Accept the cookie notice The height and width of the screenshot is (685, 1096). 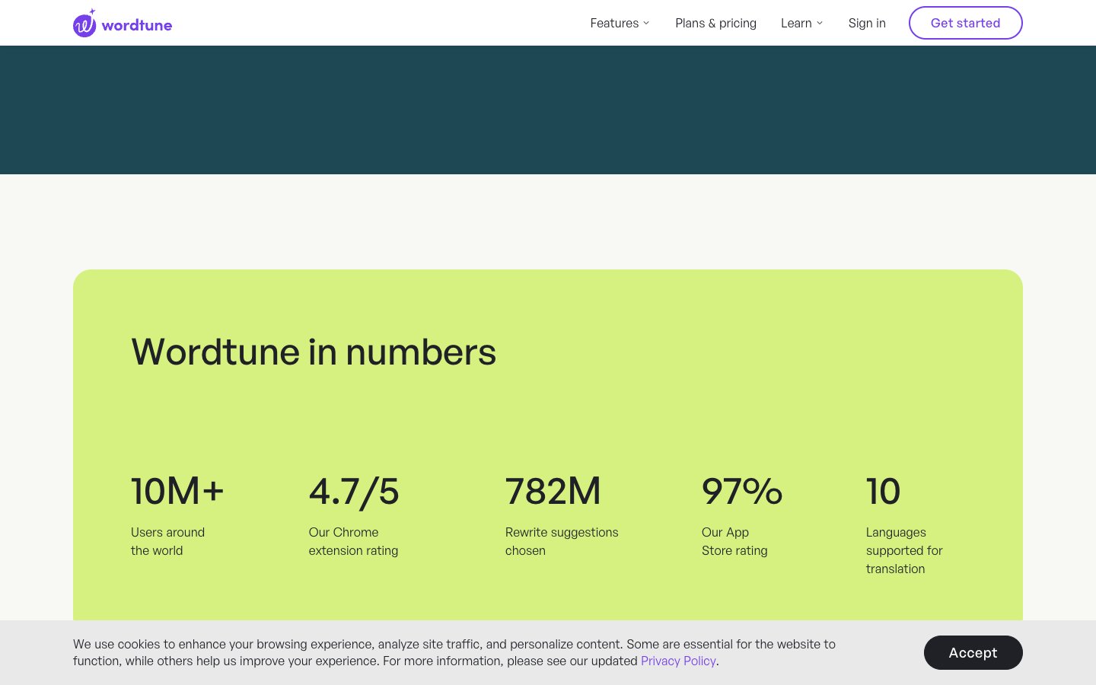tap(973, 652)
